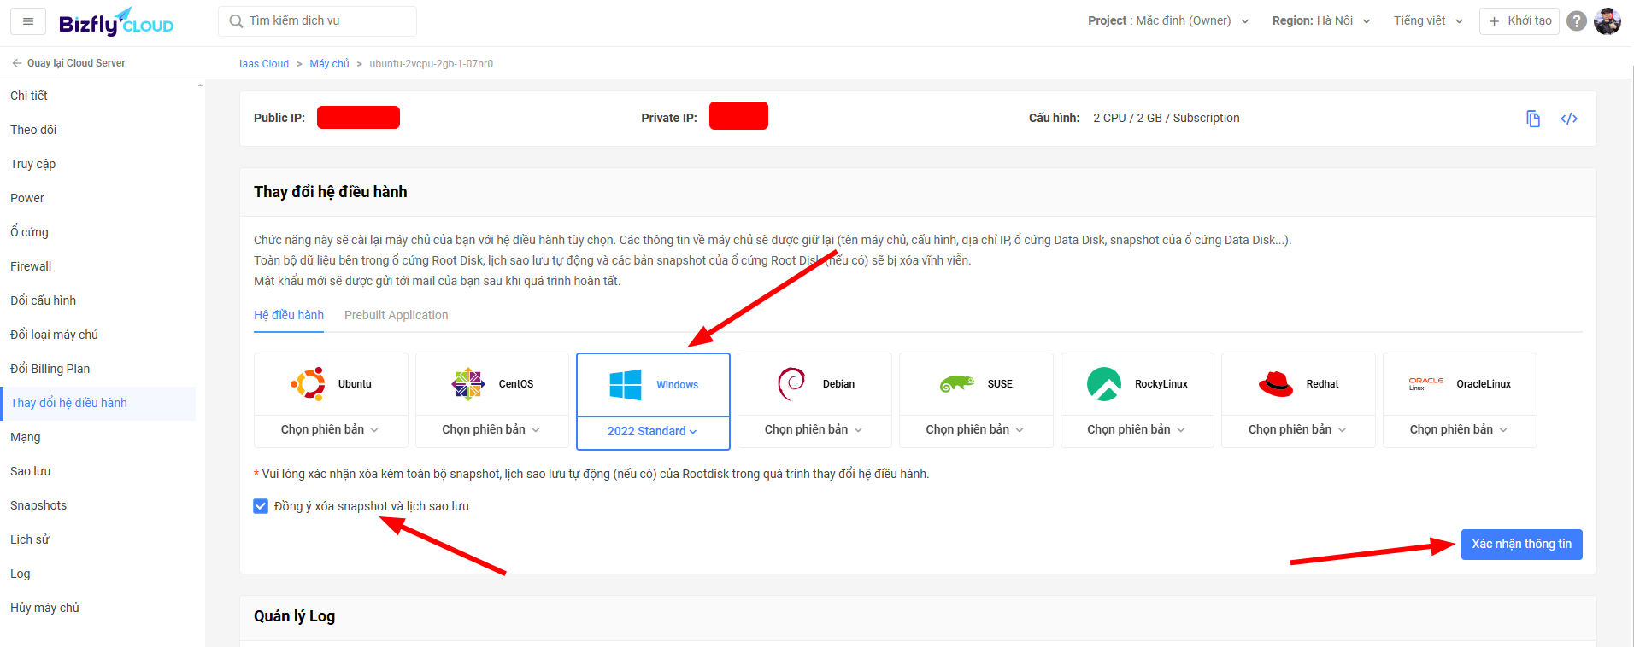Open Chi tiết in the sidebar
The image size is (1634, 647).
pos(98,96)
